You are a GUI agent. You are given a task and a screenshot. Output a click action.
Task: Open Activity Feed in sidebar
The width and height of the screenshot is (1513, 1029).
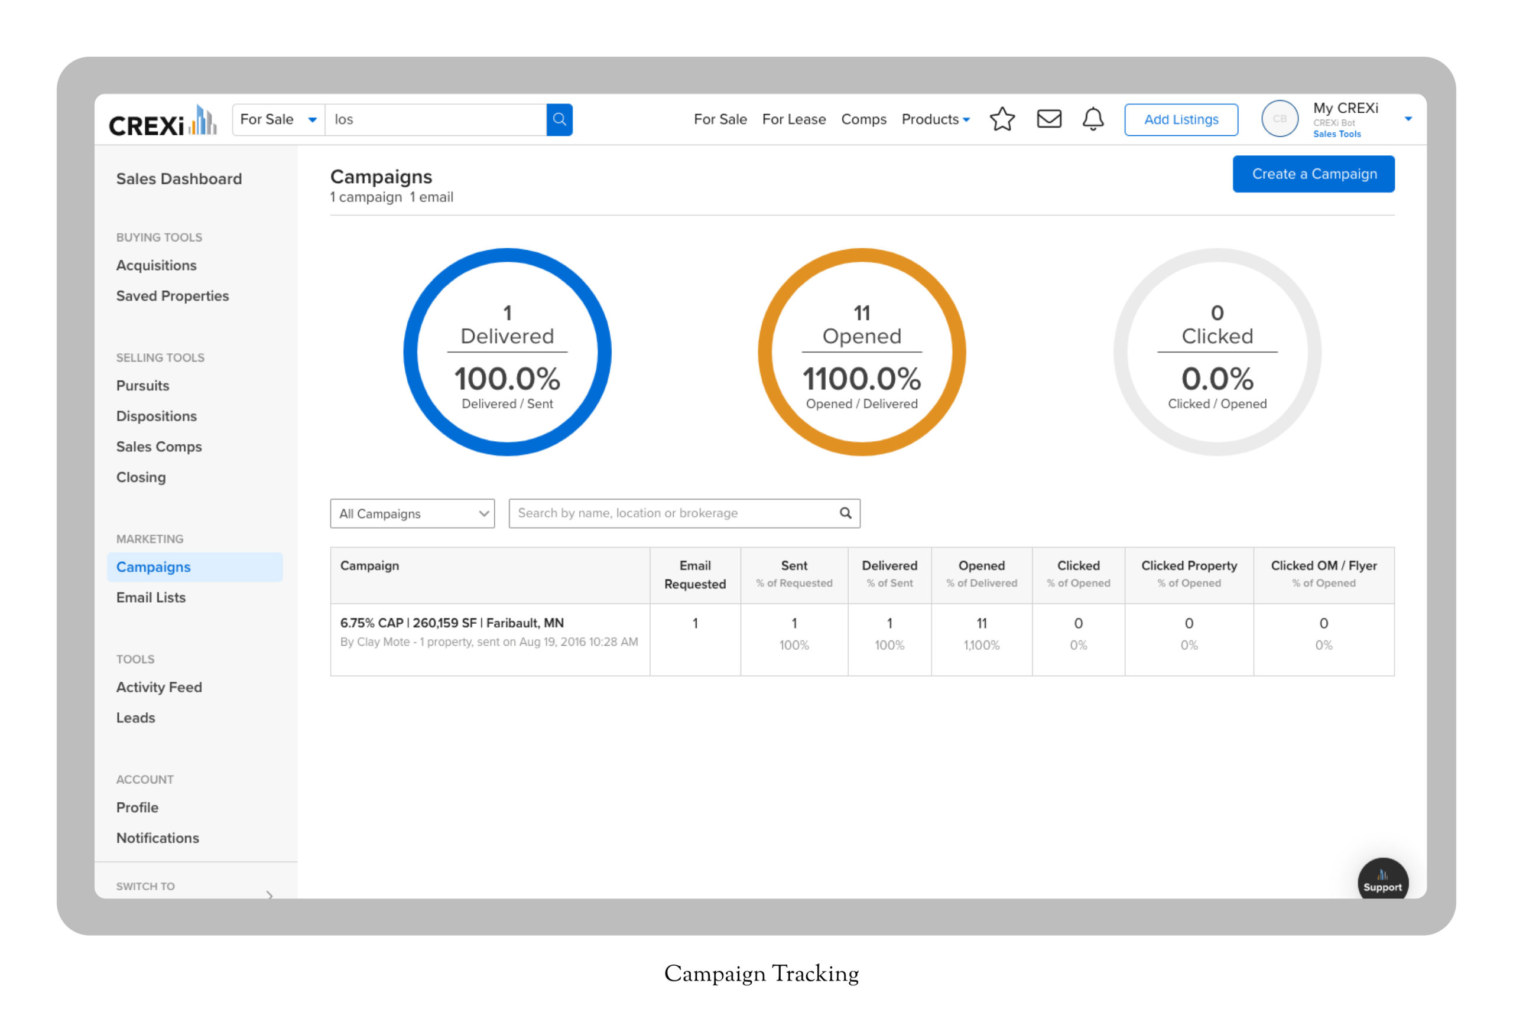159,688
